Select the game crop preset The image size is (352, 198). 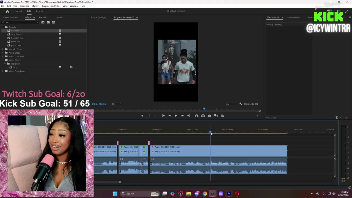click(x=16, y=45)
